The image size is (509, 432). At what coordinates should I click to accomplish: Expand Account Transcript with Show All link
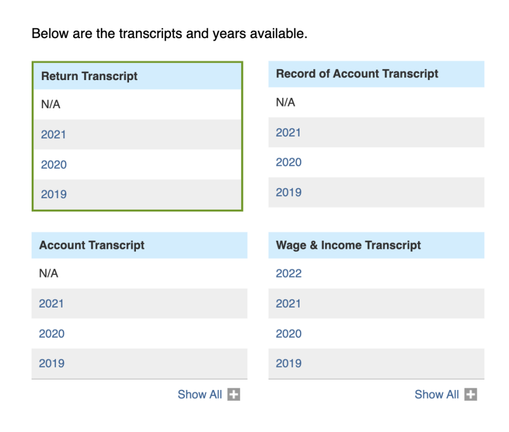coord(200,395)
